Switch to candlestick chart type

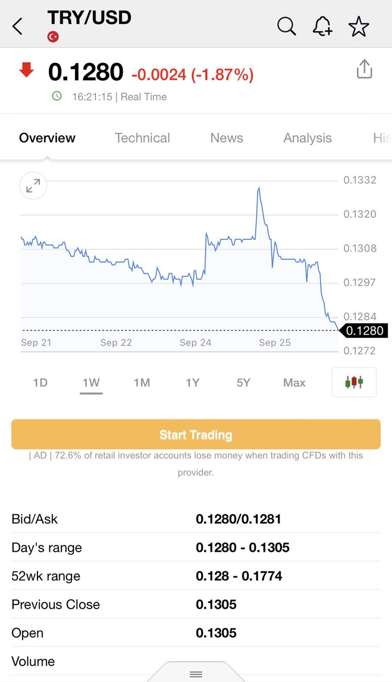tap(354, 382)
